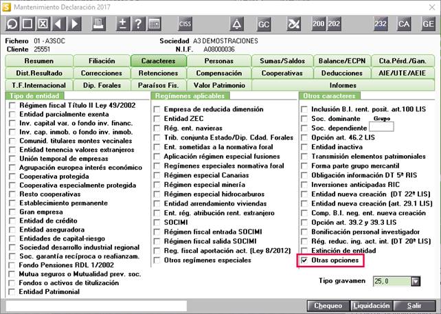Open the calendar toolbar icon

(154, 24)
